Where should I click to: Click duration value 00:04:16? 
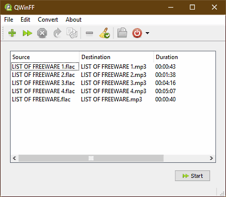pyautogui.click(x=165, y=83)
